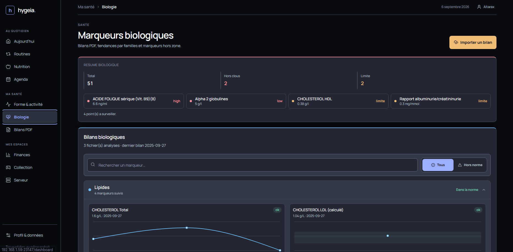Click the 6 septembre 2026 date
The height and width of the screenshot is (252, 513).
coord(455,7)
